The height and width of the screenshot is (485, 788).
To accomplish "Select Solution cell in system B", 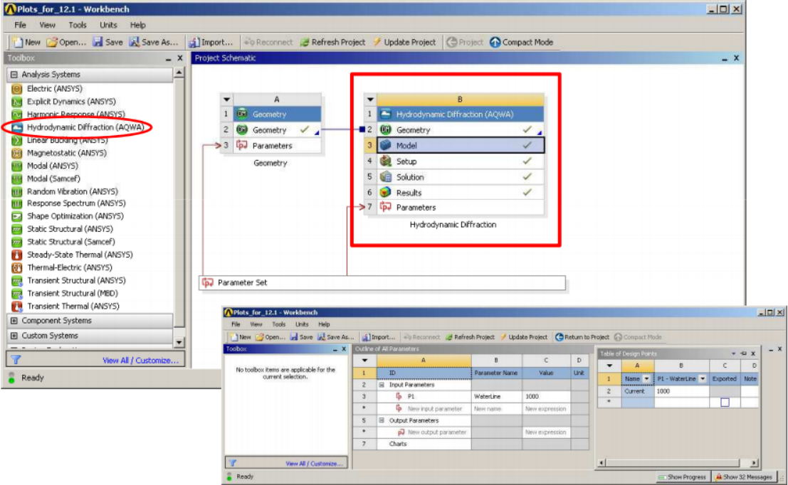I will point(461,177).
